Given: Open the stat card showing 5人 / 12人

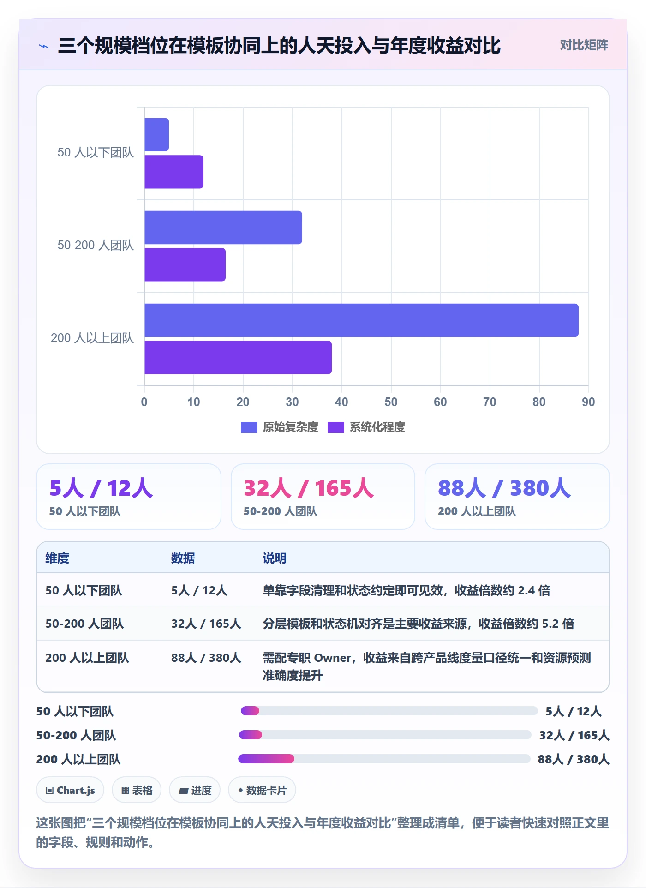Looking at the screenshot, I should (x=129, y=497).
